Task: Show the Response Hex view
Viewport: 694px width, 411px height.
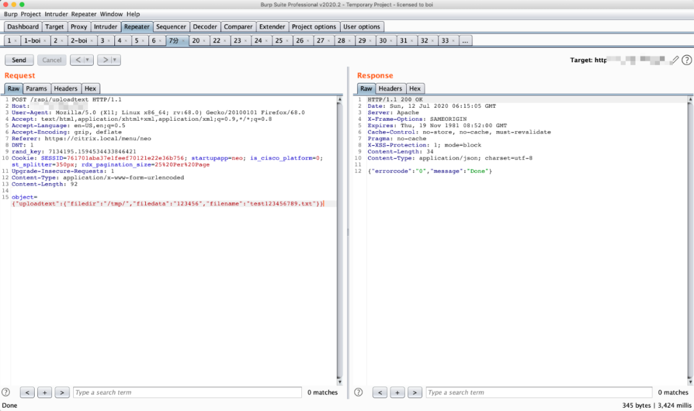Action: (x=414, y=89)
